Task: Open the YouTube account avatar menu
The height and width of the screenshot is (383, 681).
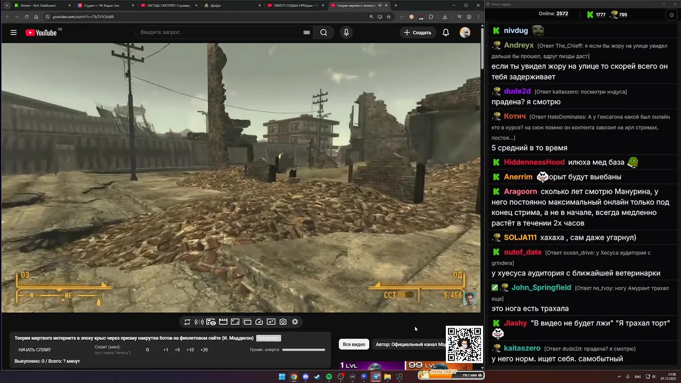Action: (465, 32)
